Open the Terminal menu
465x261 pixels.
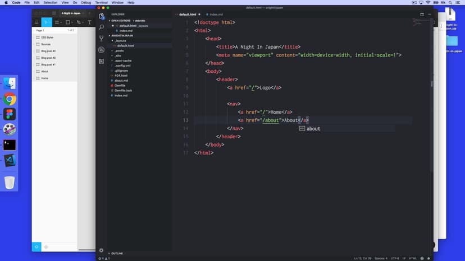pyautogui.click(x=101, y=3)
